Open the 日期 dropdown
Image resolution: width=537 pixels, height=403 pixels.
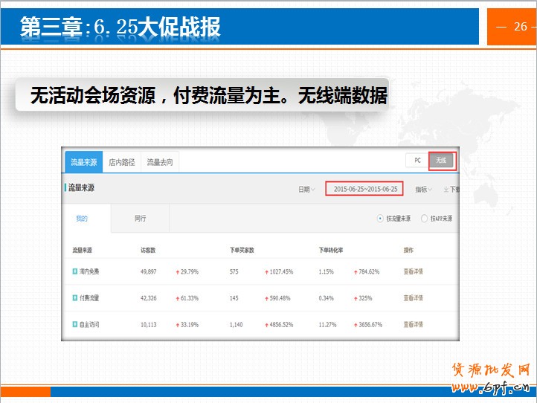(x=306, y=190)
